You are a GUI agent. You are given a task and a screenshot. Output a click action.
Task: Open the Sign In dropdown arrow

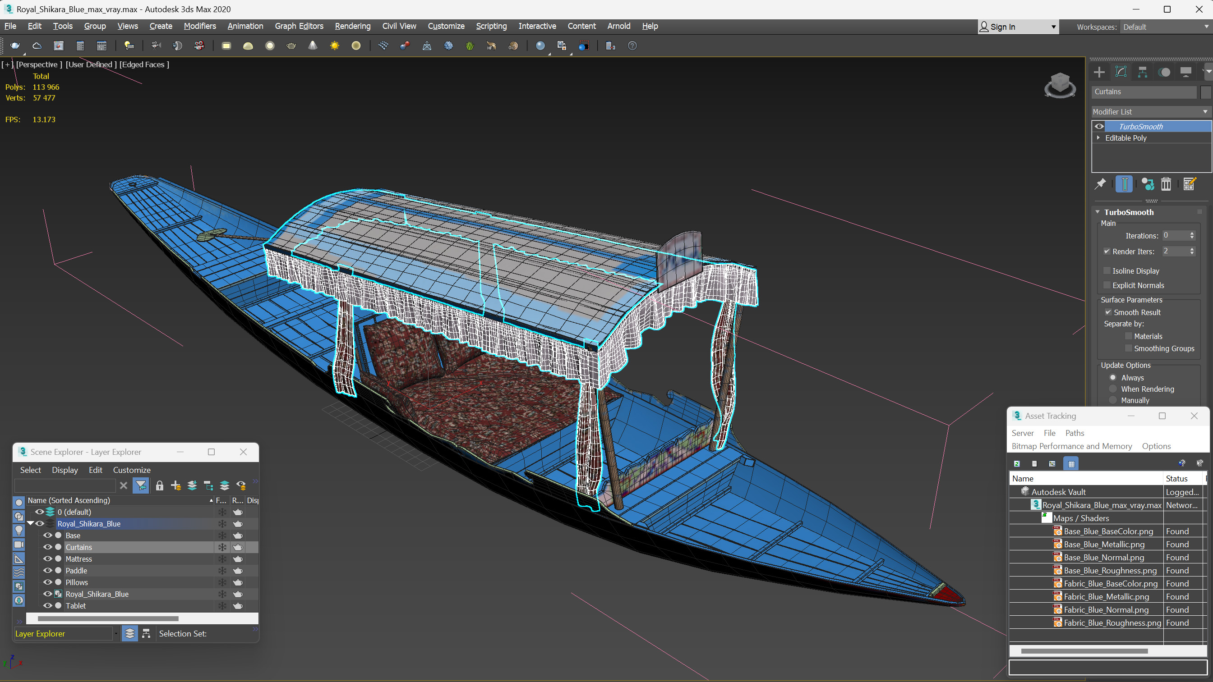1053,27
